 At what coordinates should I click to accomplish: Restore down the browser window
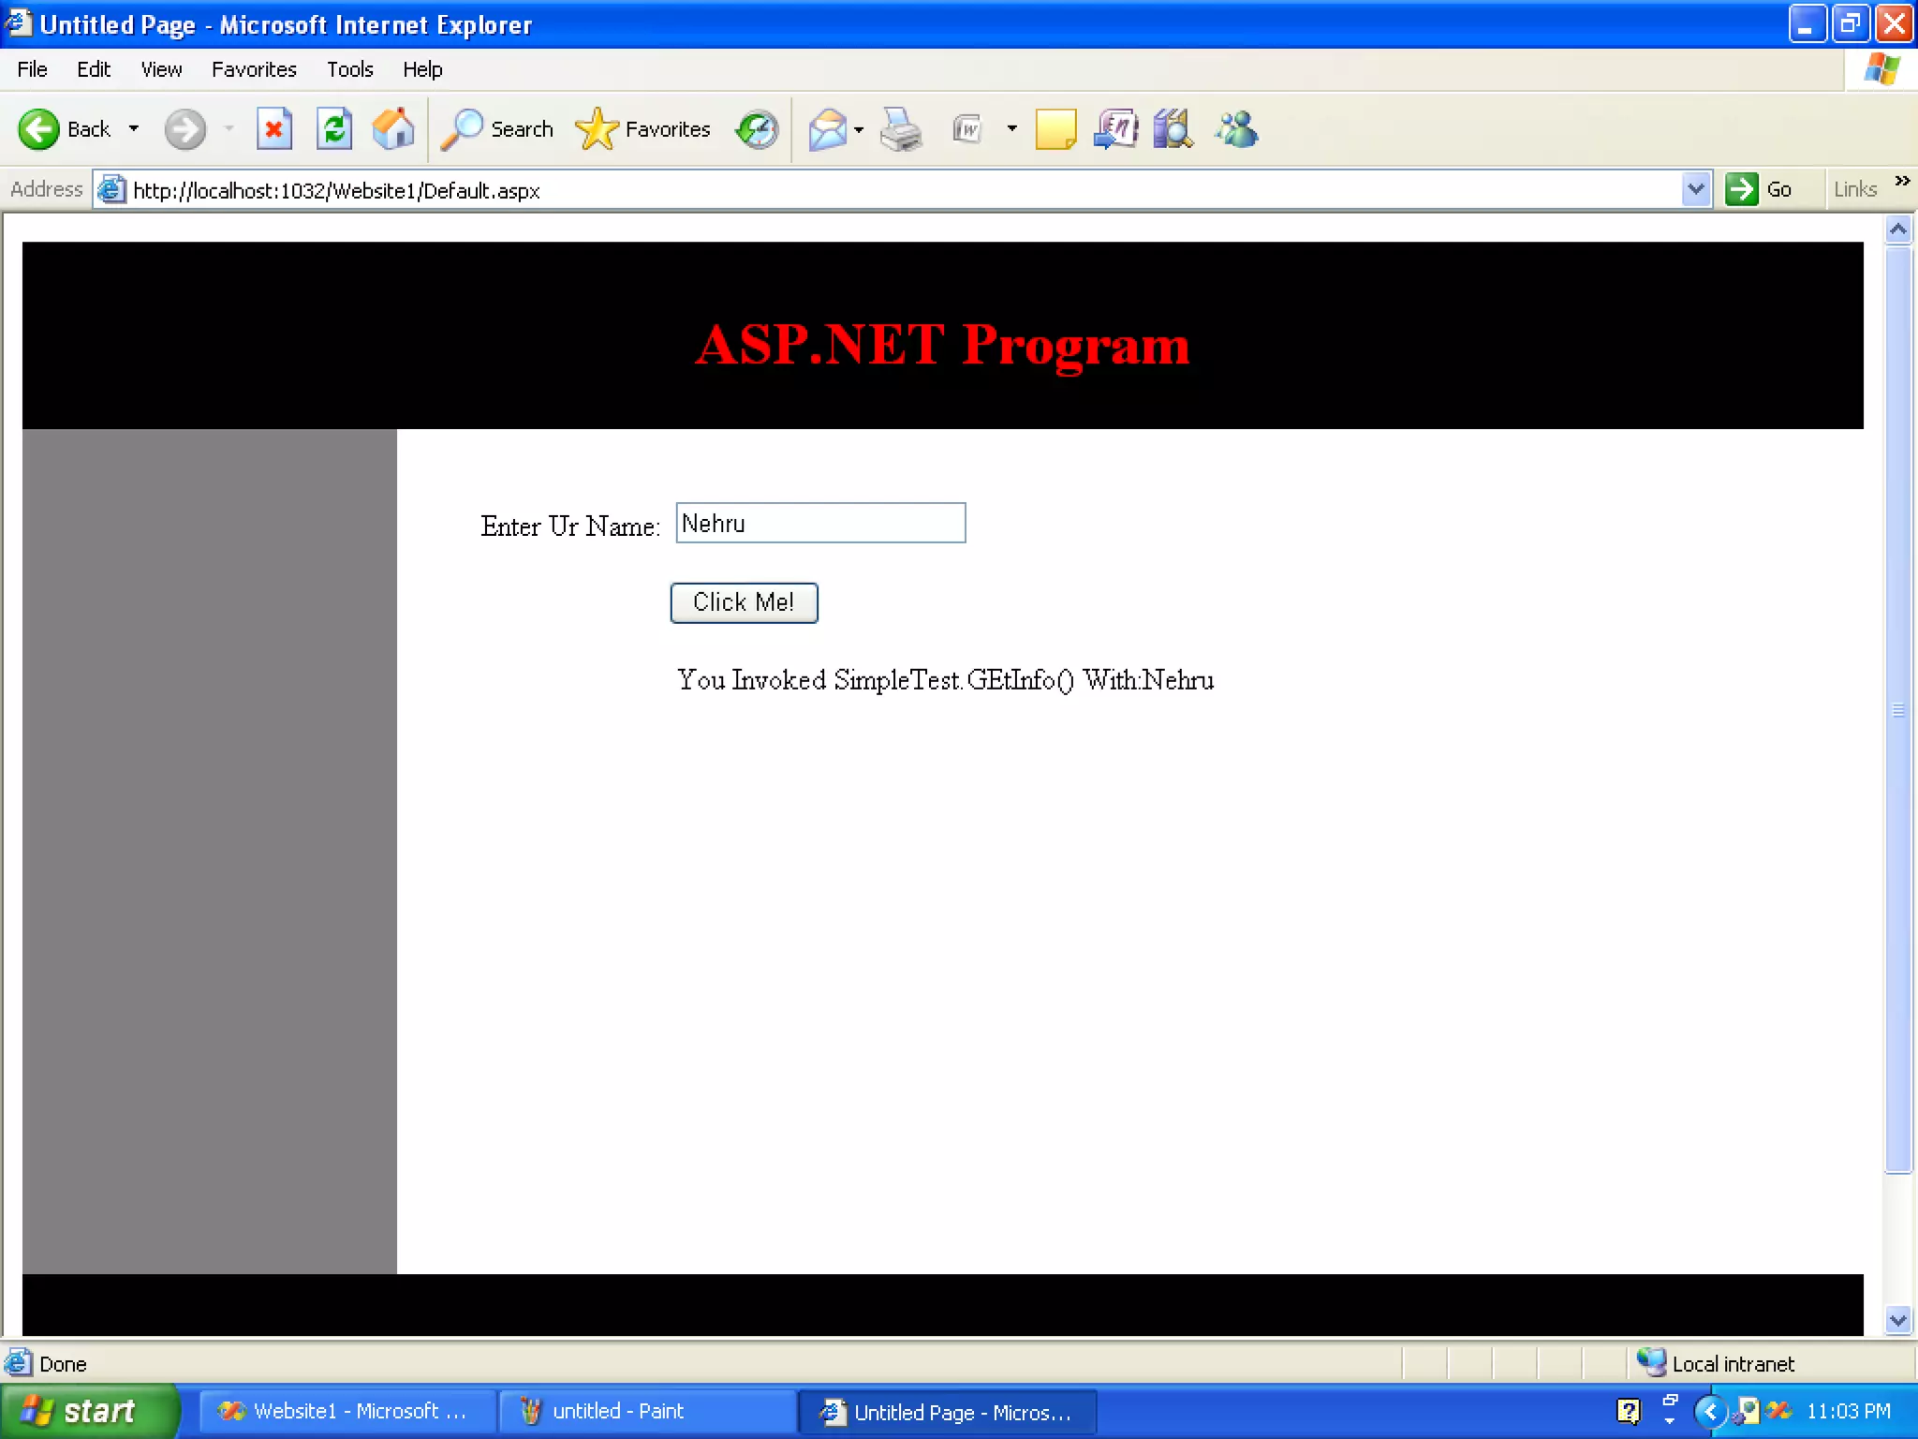point(1850,24)
